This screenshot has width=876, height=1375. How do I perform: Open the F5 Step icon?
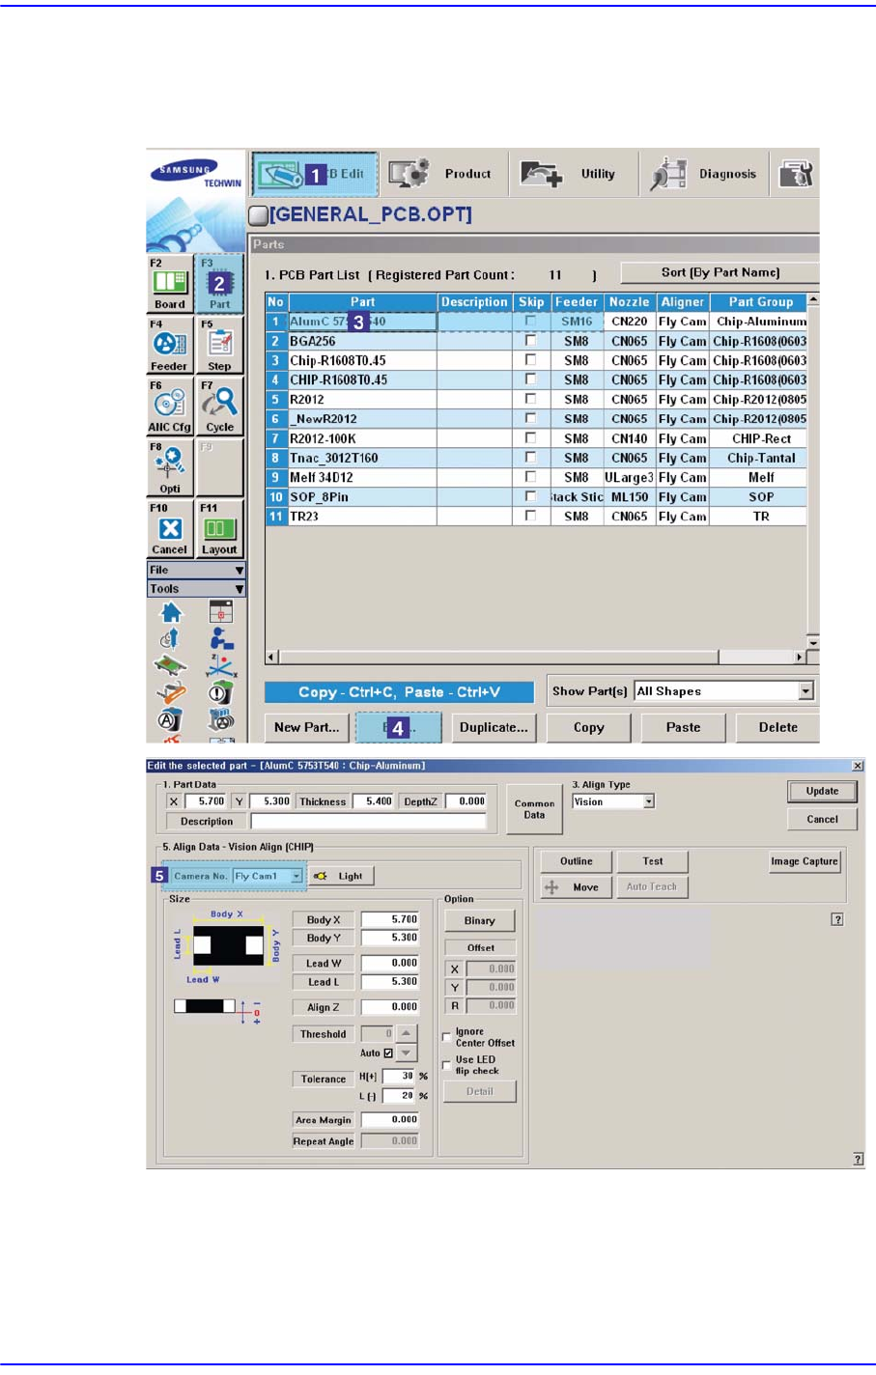tap(220, 345)
